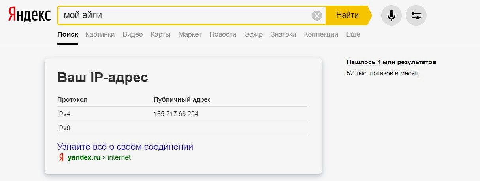Select the active Поиск tab
The width and height of the screenshot is (480, 181).
pos(68,34)
